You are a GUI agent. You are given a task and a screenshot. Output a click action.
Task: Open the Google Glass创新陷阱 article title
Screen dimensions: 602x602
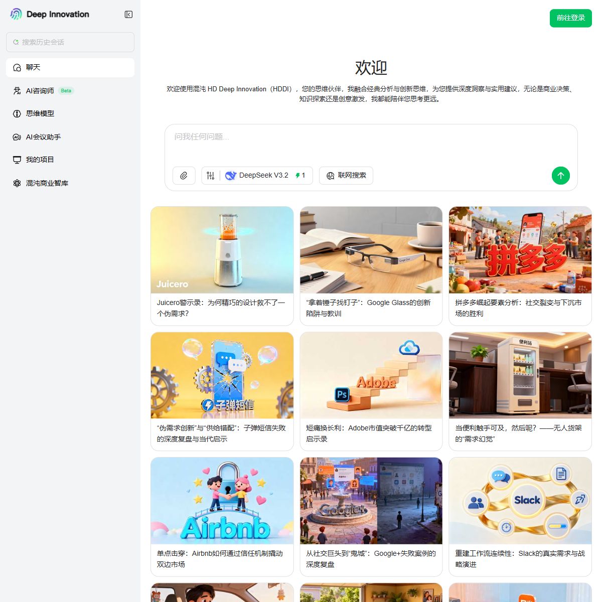tap(369, 308)
